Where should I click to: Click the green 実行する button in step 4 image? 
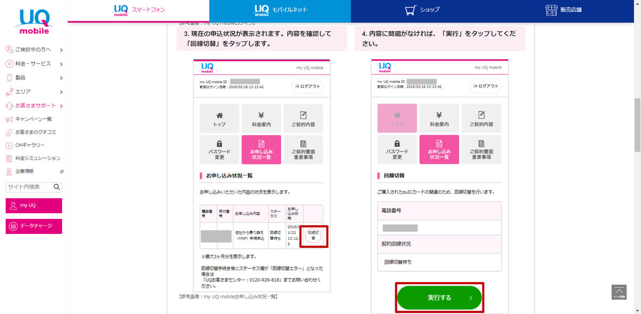440,297
